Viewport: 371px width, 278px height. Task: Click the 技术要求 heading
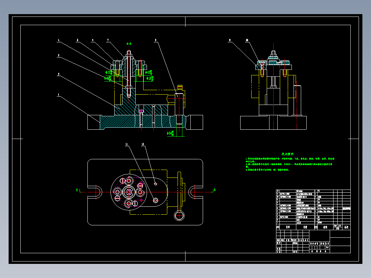pos(287,154)
